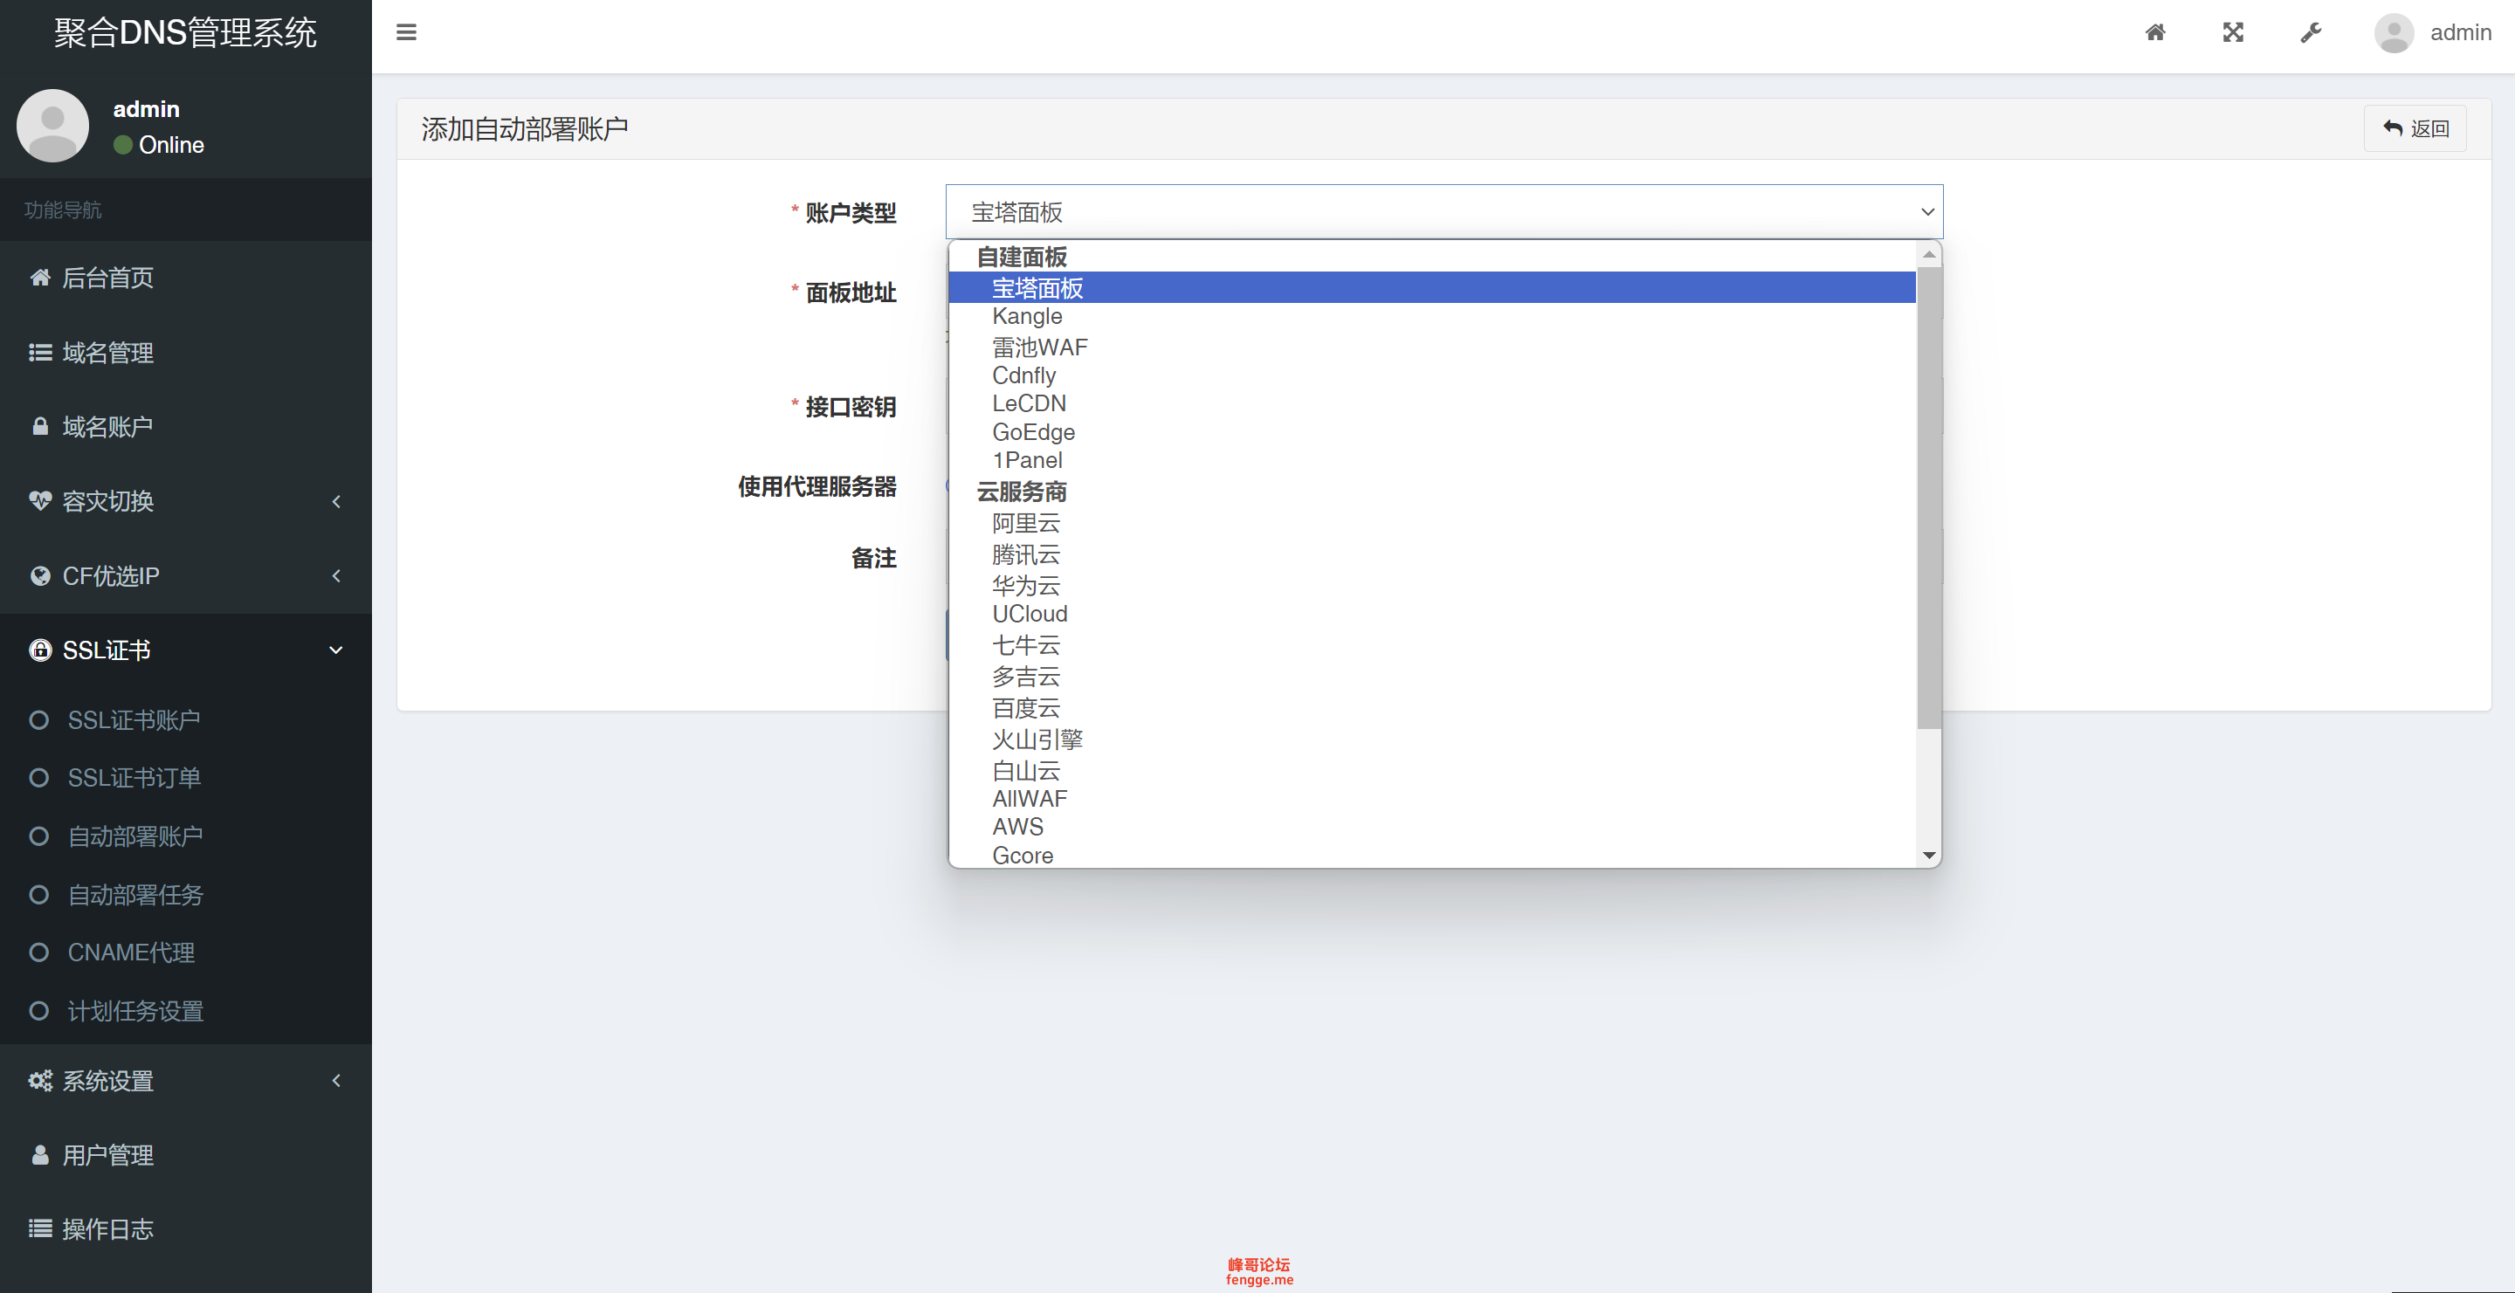
Task: Click the circle icon beside SSL证书订单
Action: [x=39, y=778]
